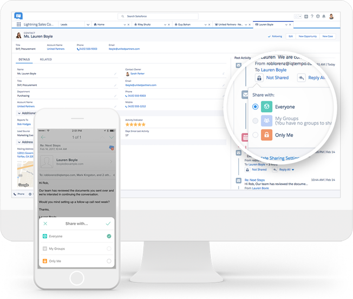Click the blue Salesforce app logo
353x299 pixels.
18,16
